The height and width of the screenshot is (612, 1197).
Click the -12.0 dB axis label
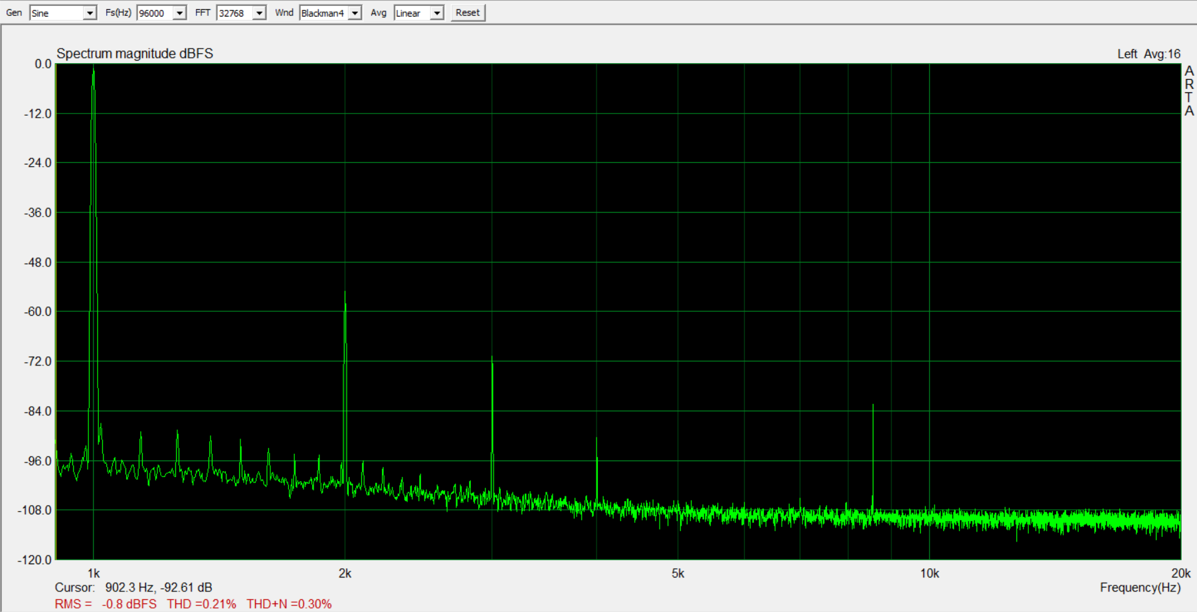tap(38, 114)
